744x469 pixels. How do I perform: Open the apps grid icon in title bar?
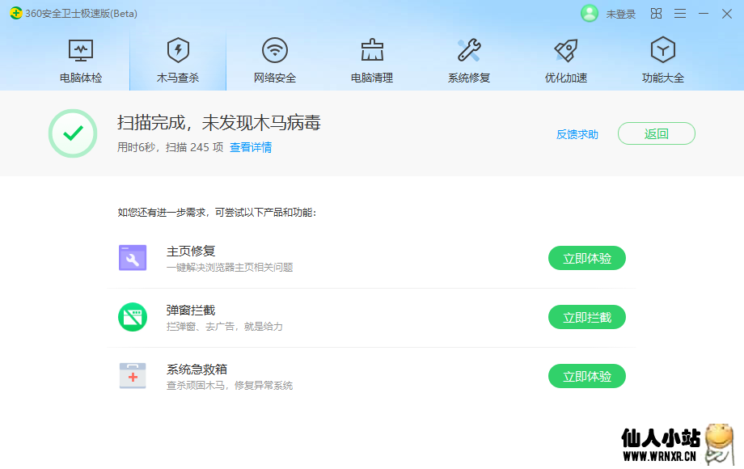pos(656,13)
